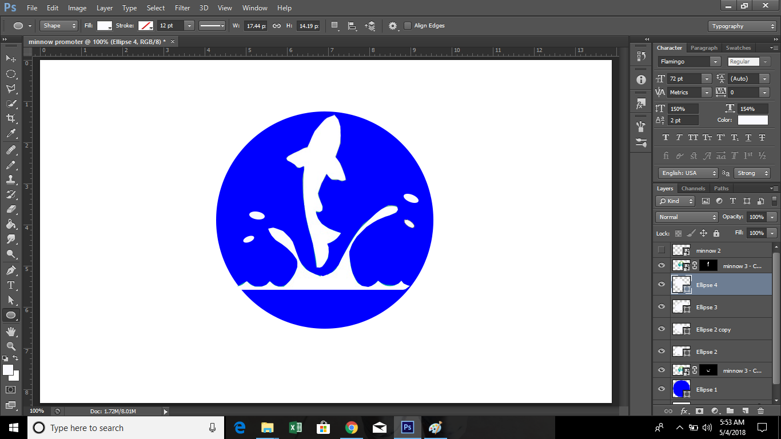Select the Brush tool
Screen dimensions: 781x439
[11, 165]
